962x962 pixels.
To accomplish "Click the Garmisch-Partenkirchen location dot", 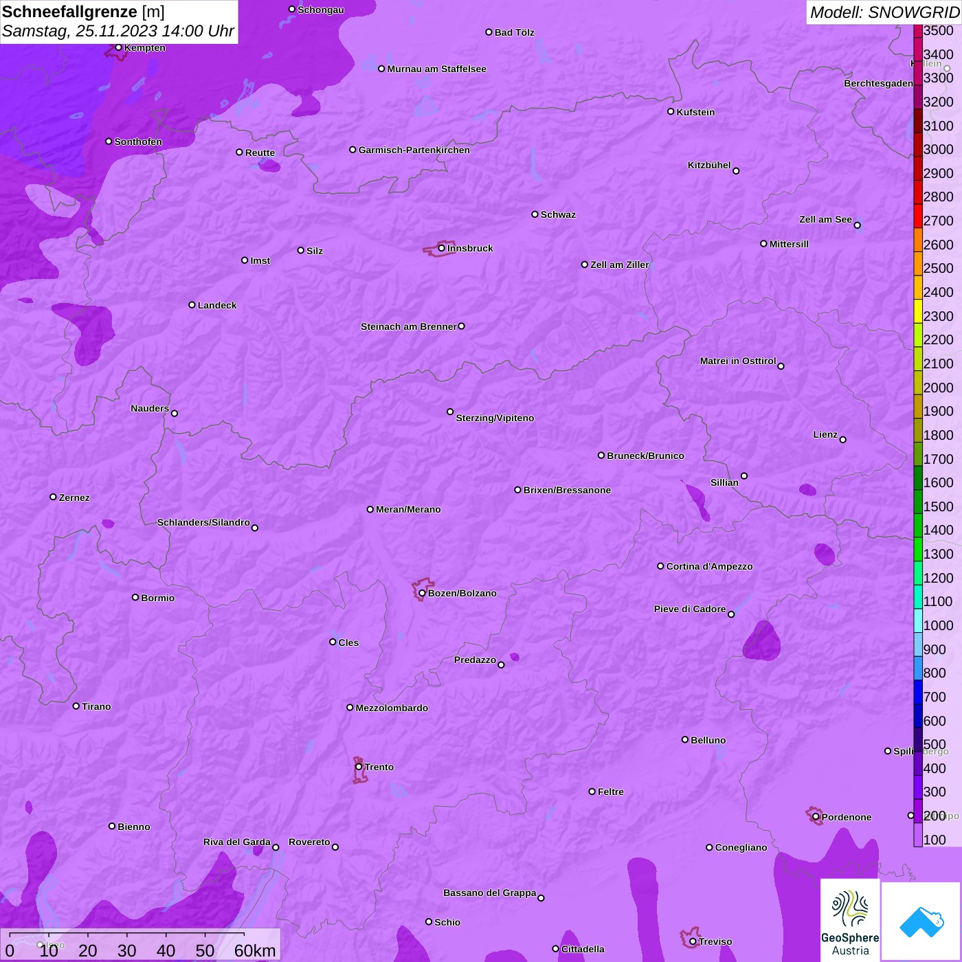I will 353,149.
